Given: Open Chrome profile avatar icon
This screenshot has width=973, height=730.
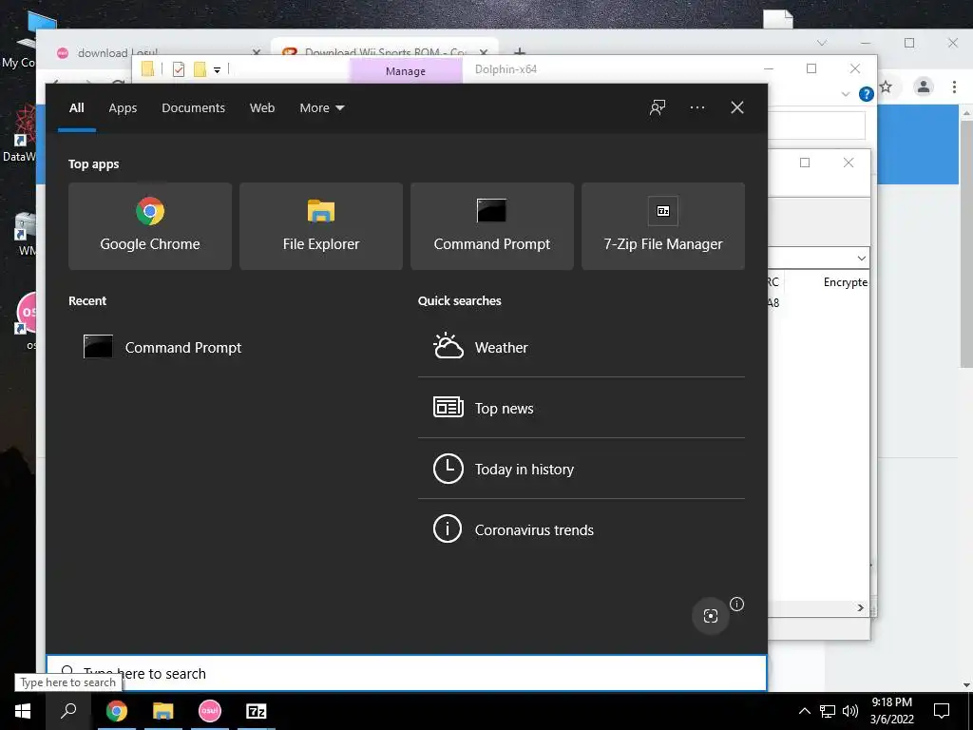Looking at the screenshot, I should pyautogui.click(x=924, y=86).
